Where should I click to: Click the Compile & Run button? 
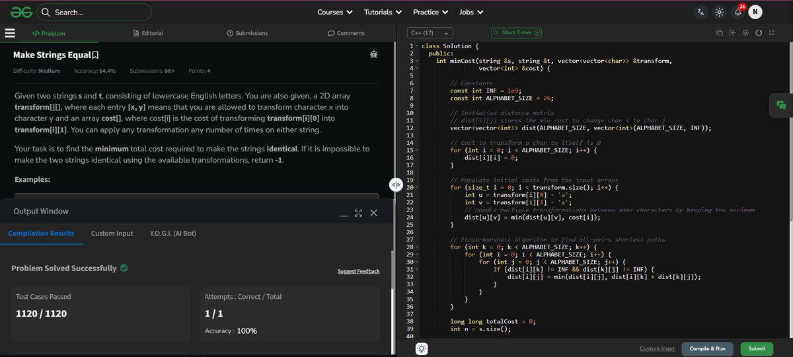[x=707, y=348]
